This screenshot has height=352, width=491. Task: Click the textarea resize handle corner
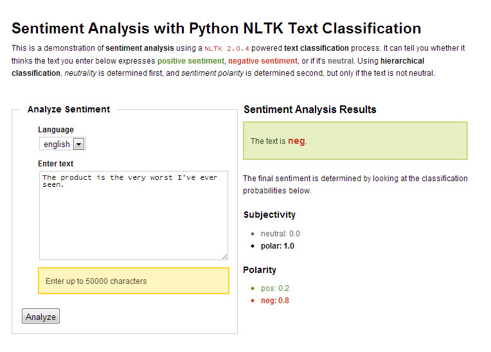[224, 256]
